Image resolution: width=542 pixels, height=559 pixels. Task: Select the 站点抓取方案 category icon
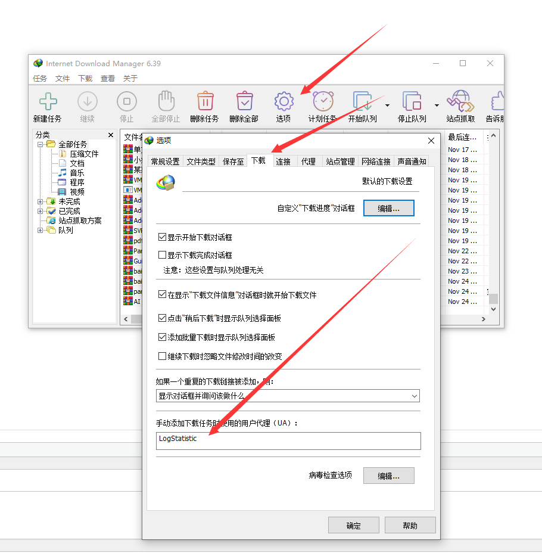pyautogui.click(x=52, y=221)
